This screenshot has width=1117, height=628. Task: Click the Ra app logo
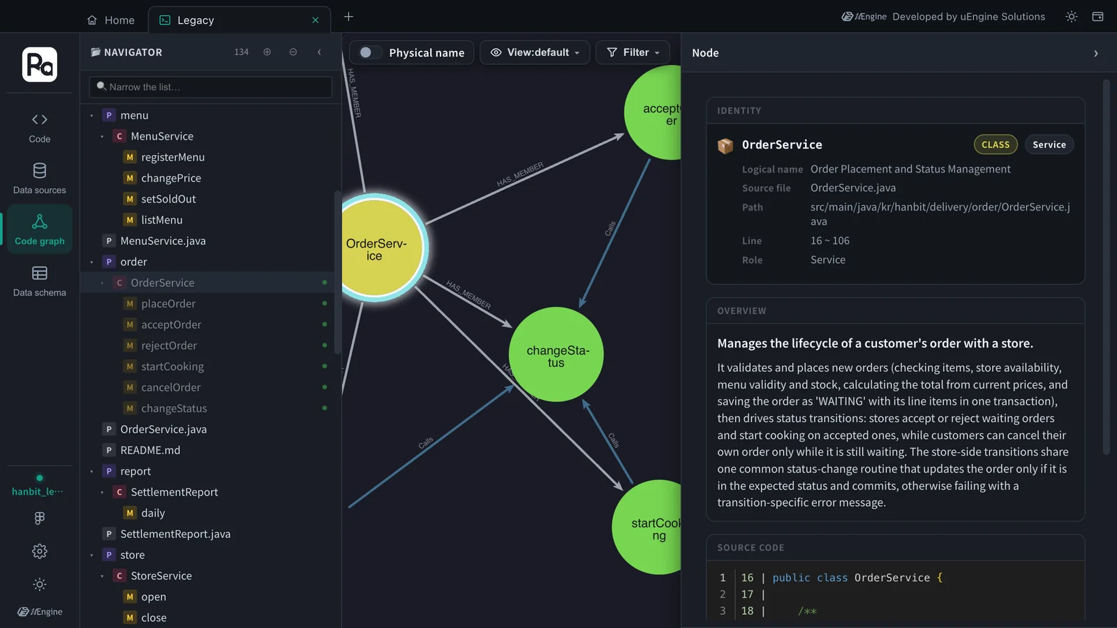(x=40, y=65)
